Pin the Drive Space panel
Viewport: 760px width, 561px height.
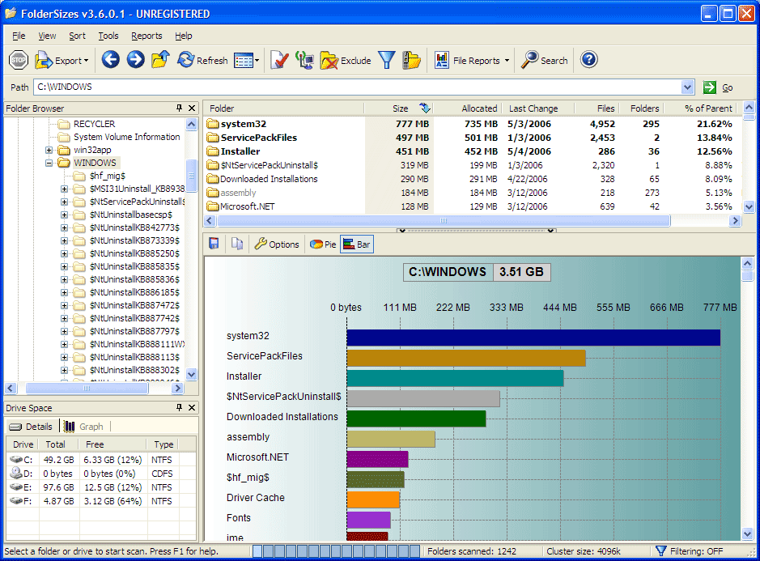point(180,407)
